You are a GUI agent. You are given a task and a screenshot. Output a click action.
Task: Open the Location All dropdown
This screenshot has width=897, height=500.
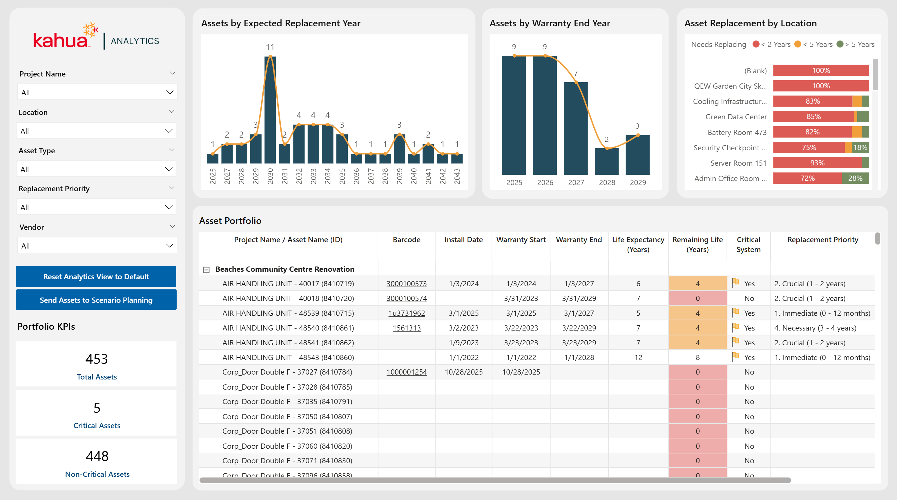(x=97, y=131)
